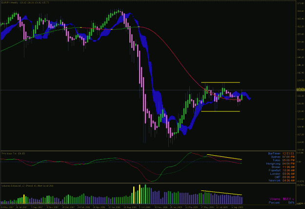Click the 165.40 price axis label
This screenshot has width=305, height=209.
click(x=301, y=19)
